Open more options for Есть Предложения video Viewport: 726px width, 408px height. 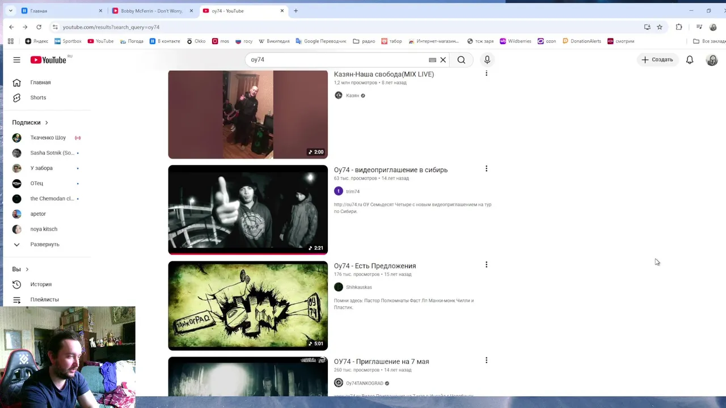[486, 265]
